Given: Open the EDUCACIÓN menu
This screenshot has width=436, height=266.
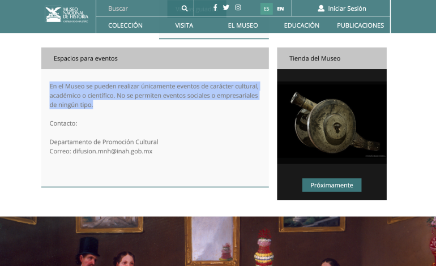Looking at the screenshot, I should pyautogui.click(x=302, y=25).
